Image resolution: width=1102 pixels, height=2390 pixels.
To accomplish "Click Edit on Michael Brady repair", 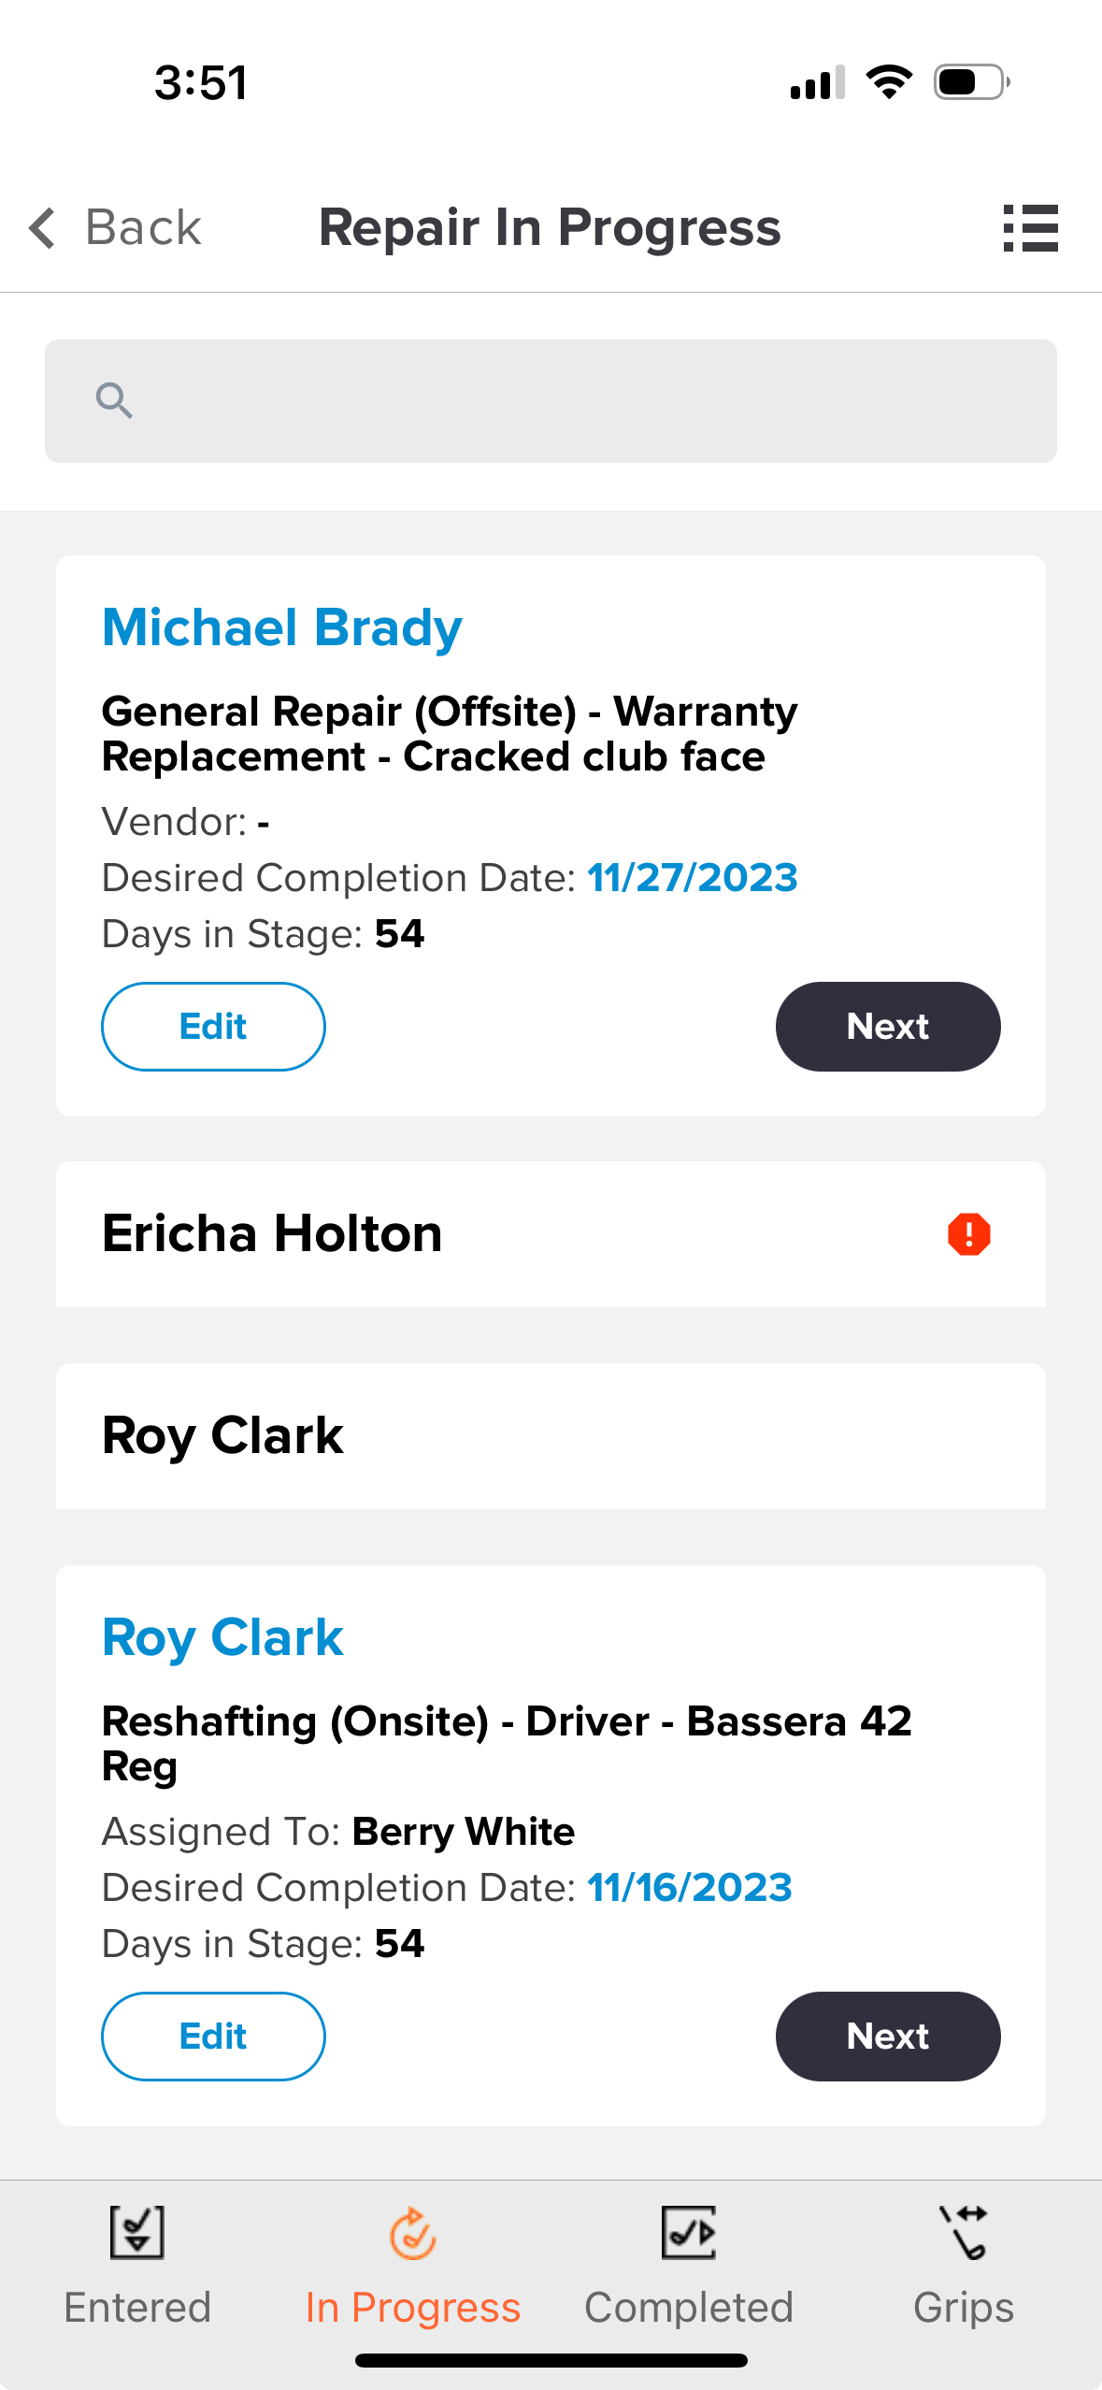I will click(213, 1027).
